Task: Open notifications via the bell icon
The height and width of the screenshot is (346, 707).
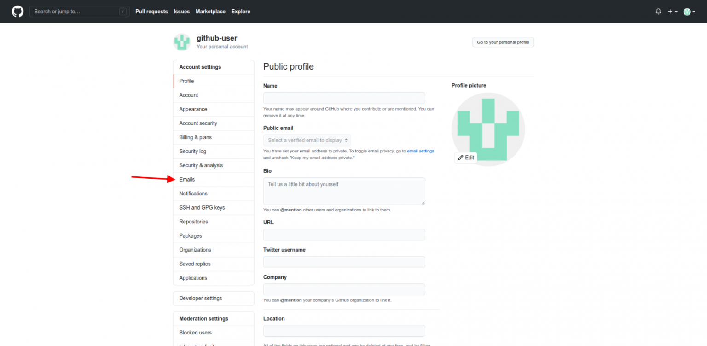Action: click(x=658, y=11)
